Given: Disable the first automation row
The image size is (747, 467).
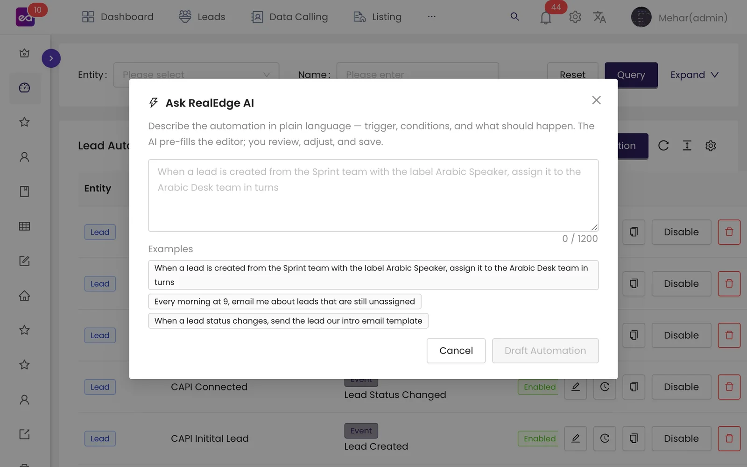Looking at the screenshot, I should (x=681, y=232).
